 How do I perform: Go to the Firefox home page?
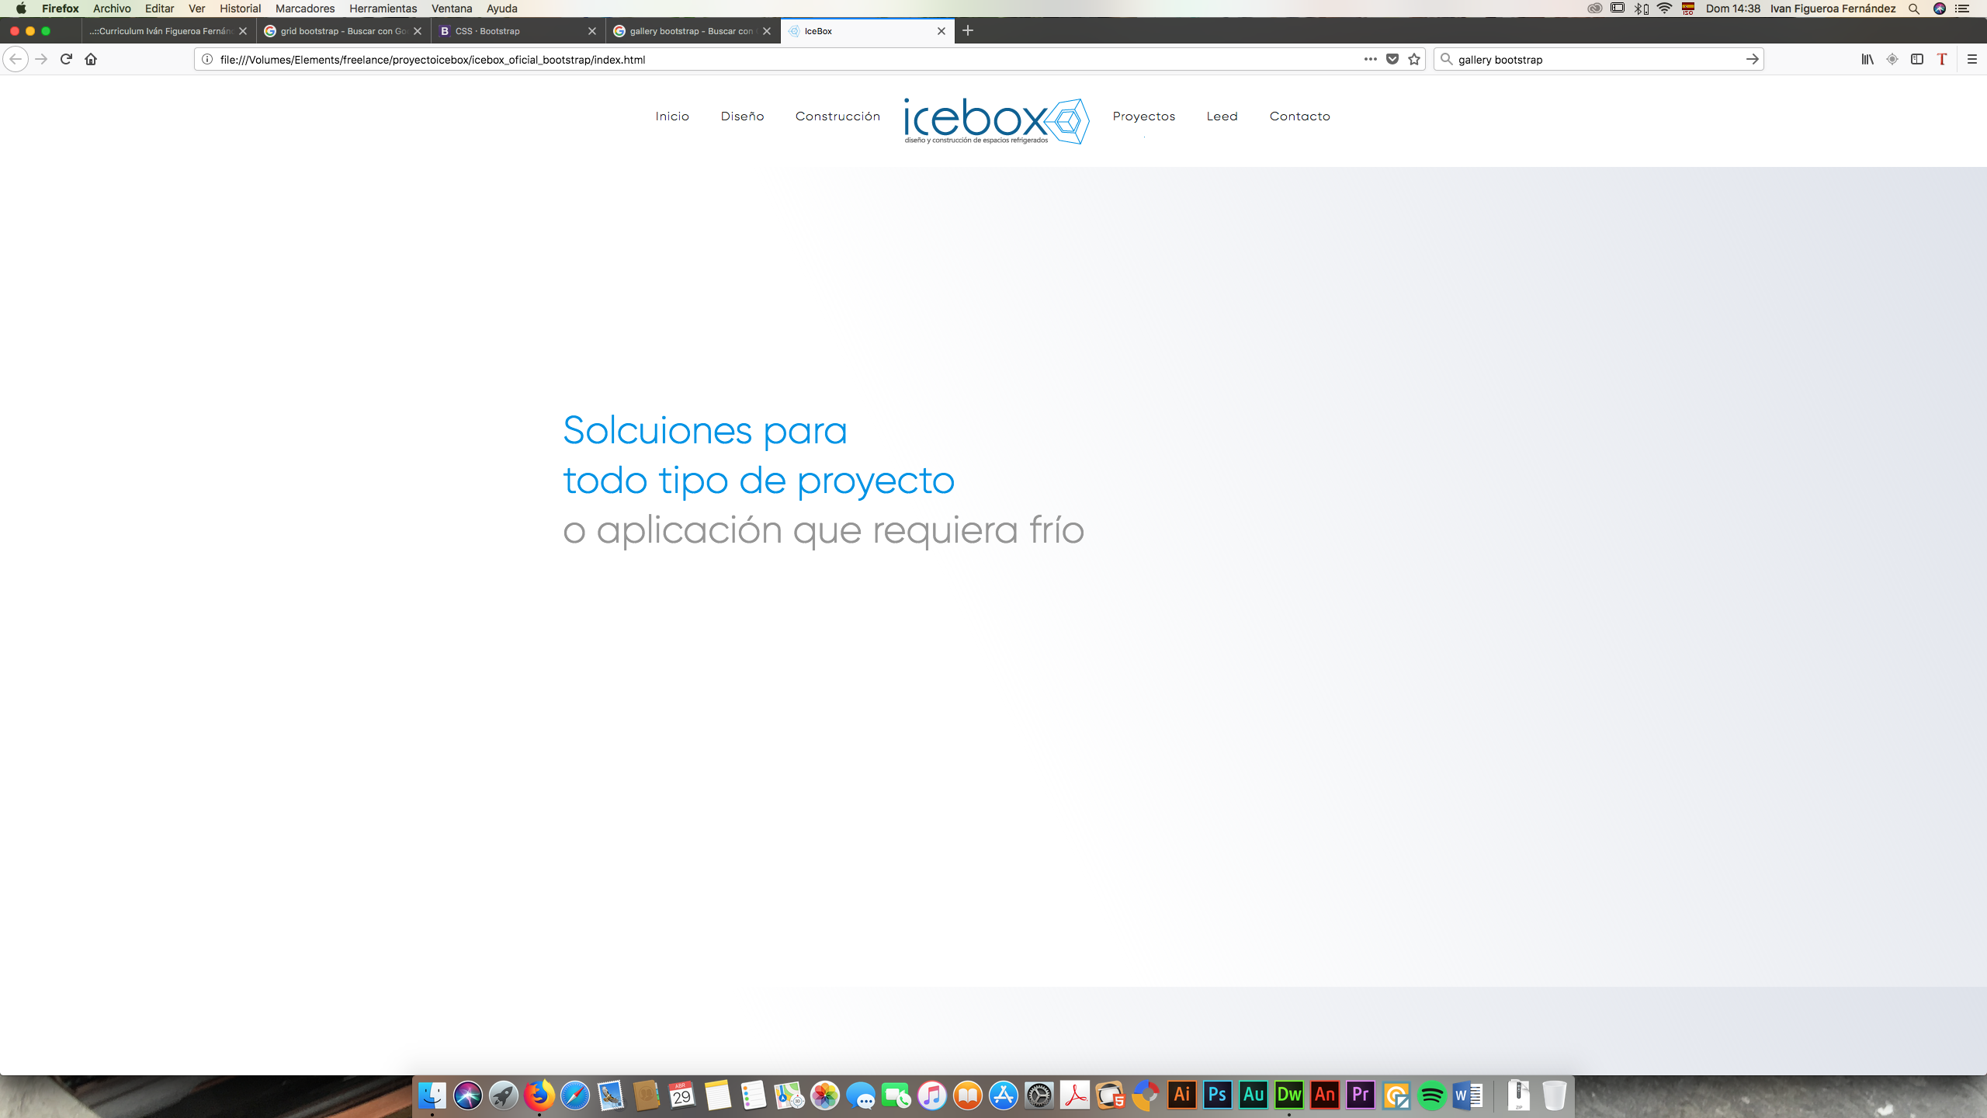91,59
